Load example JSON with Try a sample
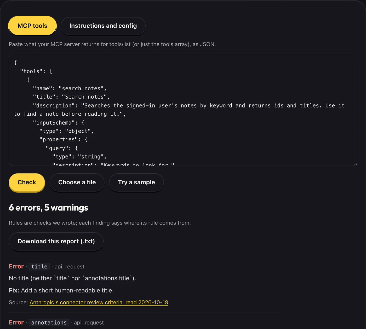 136,182
